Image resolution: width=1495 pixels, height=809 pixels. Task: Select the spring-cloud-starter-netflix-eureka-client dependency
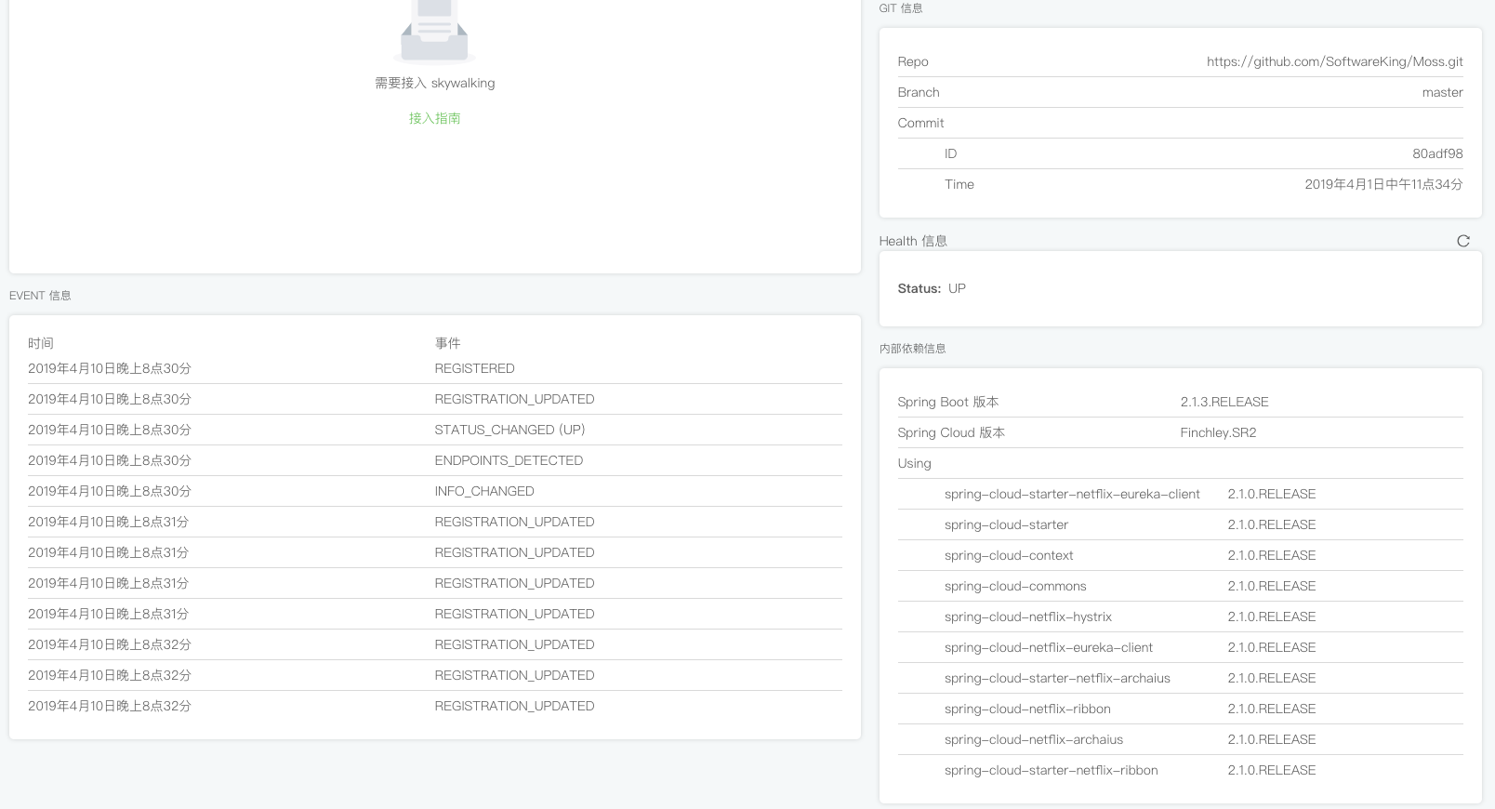[1072, 494]
